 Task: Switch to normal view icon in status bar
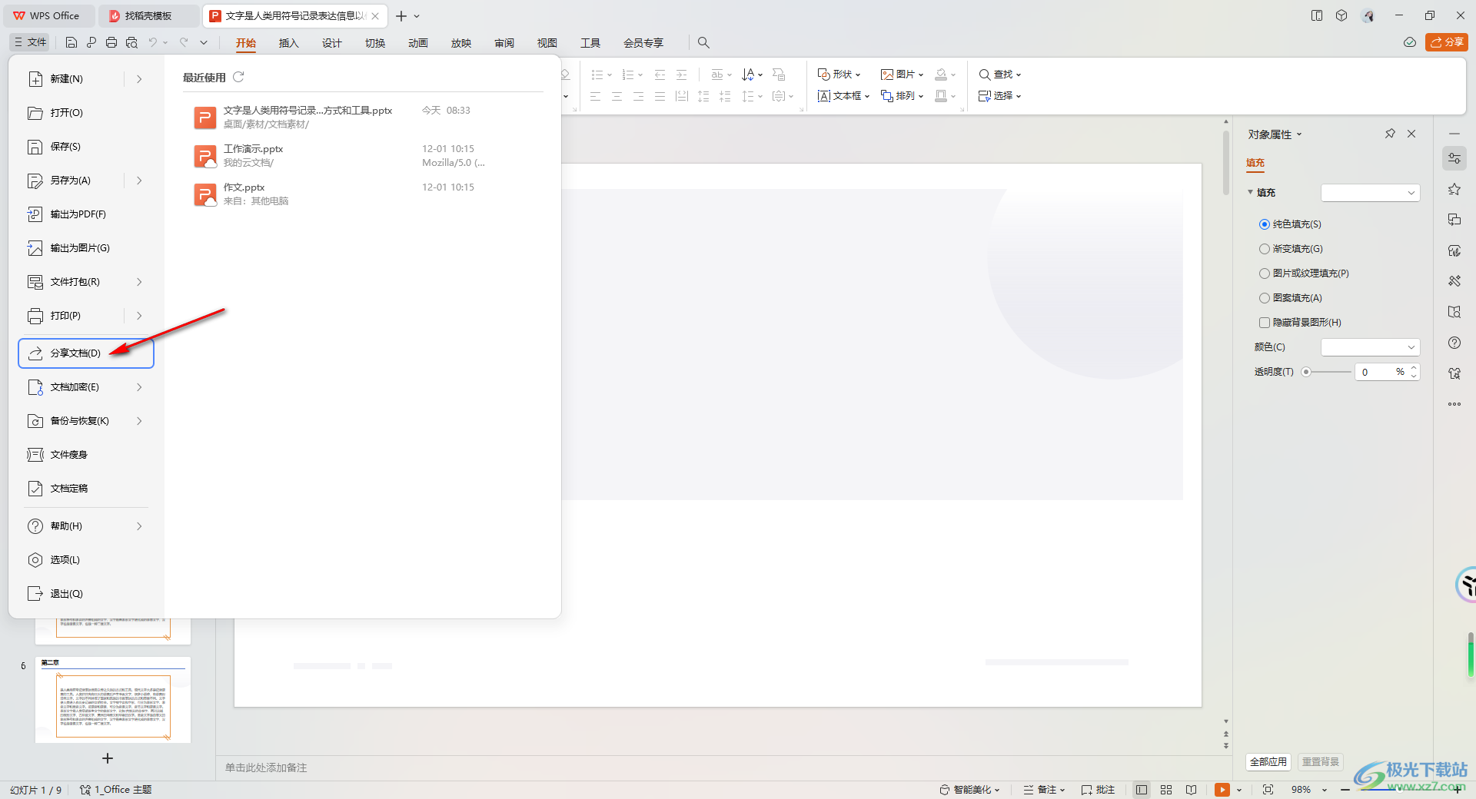(x=1142, y=790)
